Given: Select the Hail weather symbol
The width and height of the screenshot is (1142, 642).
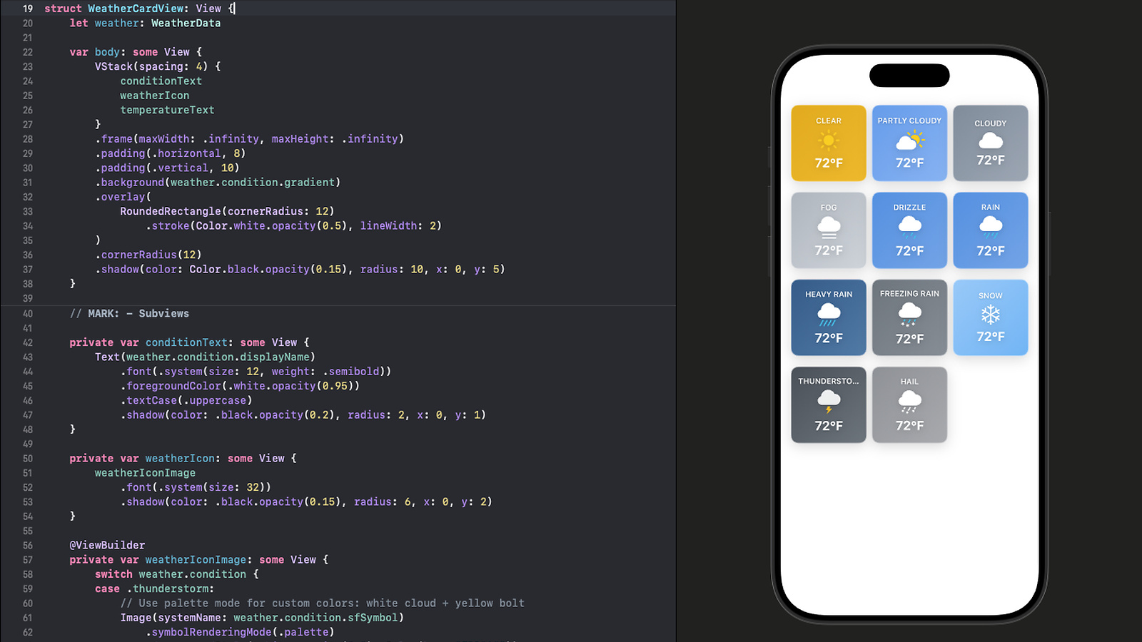Looking at the screenshot, I should tap(909, 402).
